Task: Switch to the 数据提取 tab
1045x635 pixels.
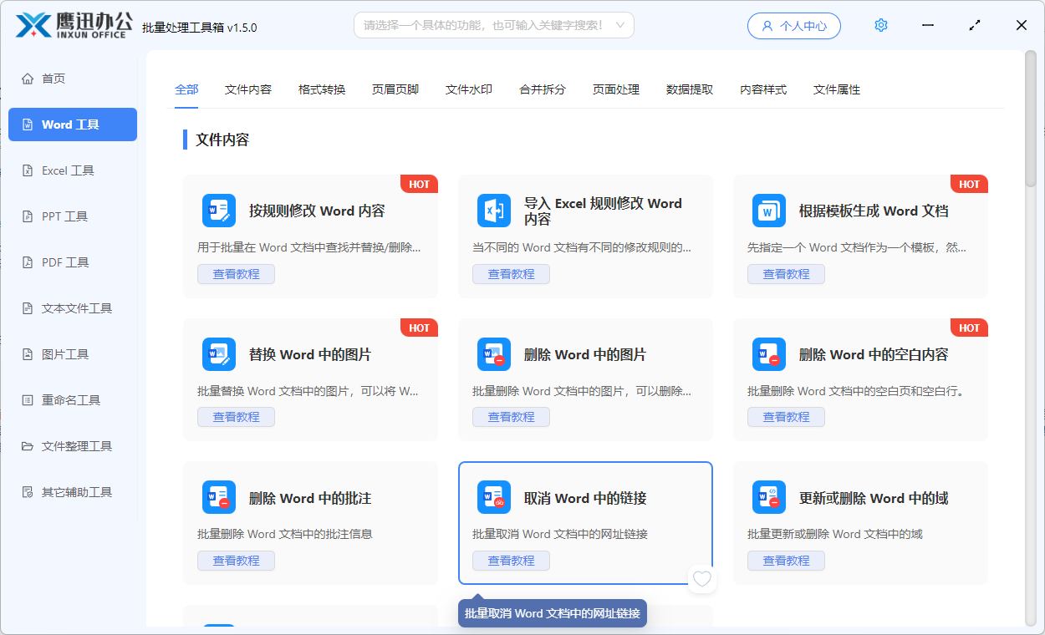Action: tap(690, 89)
